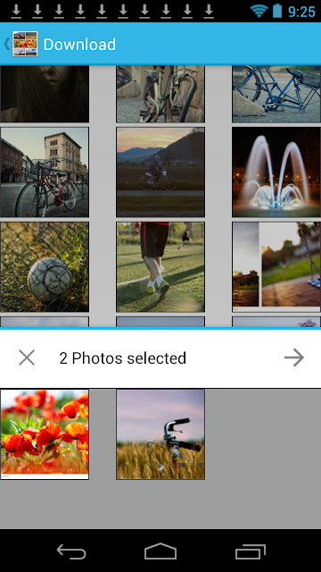Tap the Download title in action bar
The width and height of the screenshot is (321, 572).
pos(79,45)
